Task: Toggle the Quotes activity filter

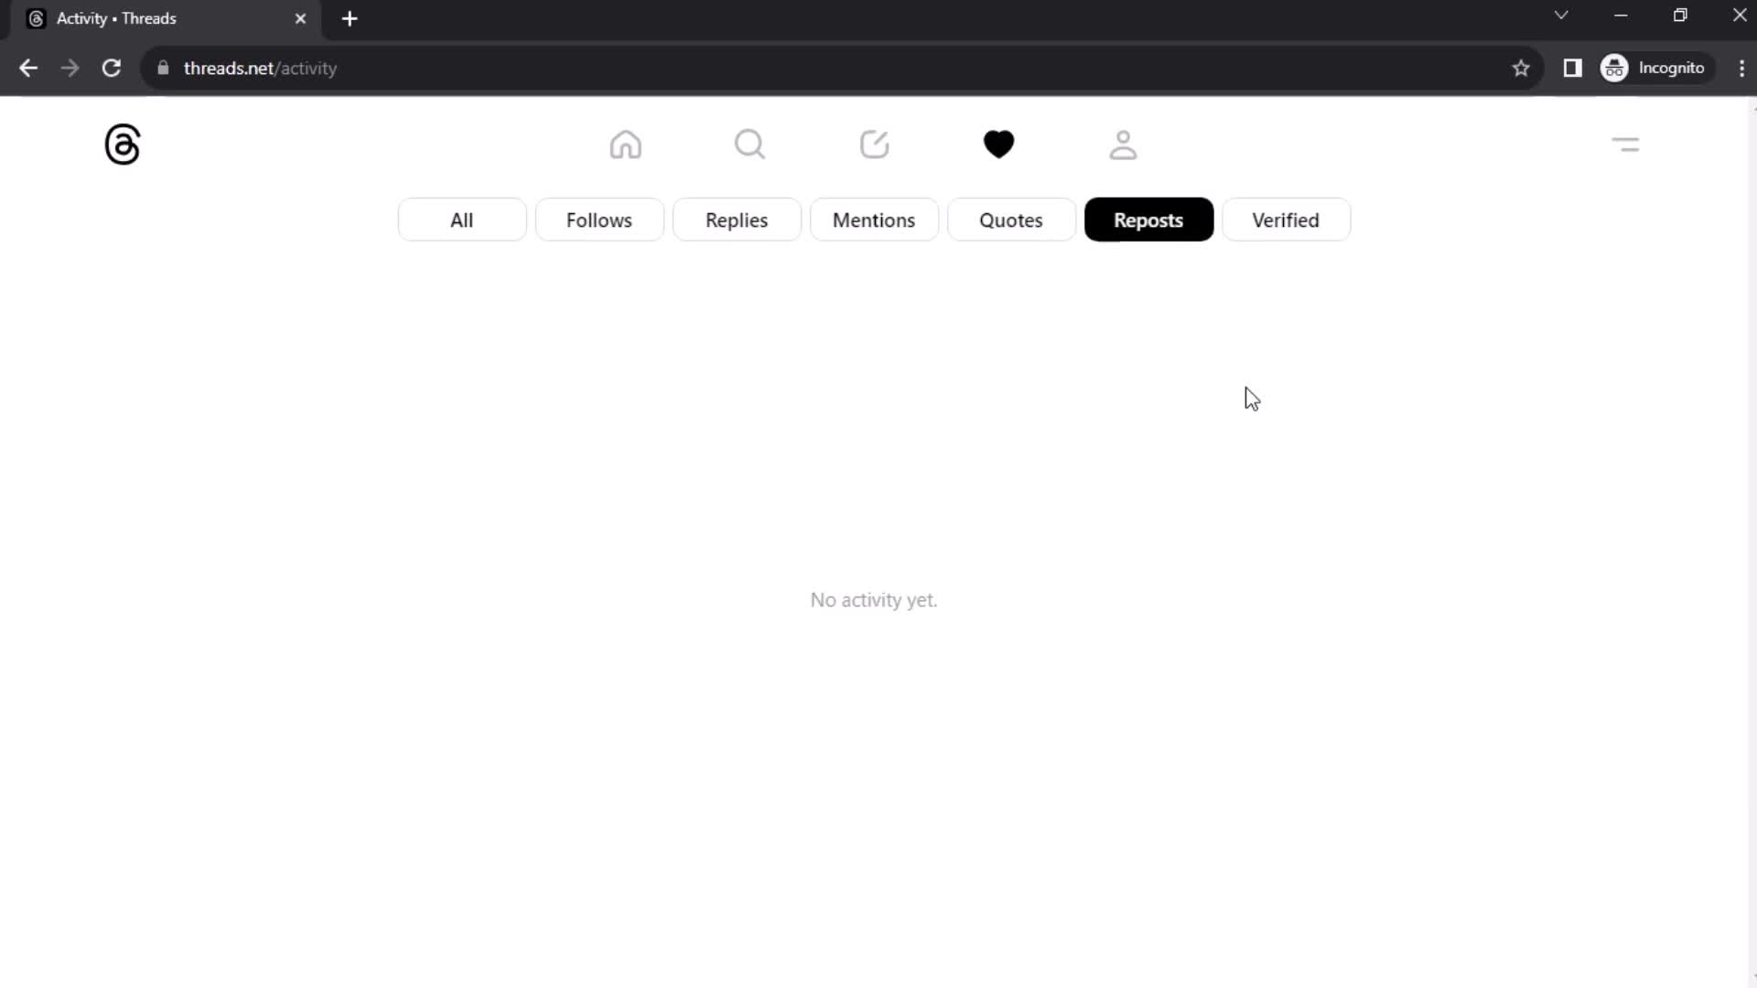Action: 1011,220
